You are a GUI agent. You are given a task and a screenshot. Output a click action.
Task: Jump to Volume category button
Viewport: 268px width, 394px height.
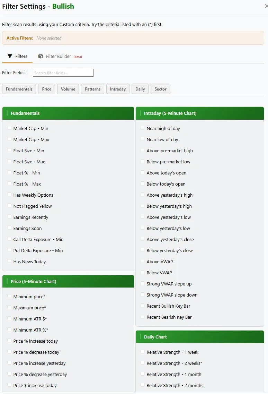pos(68,89)
